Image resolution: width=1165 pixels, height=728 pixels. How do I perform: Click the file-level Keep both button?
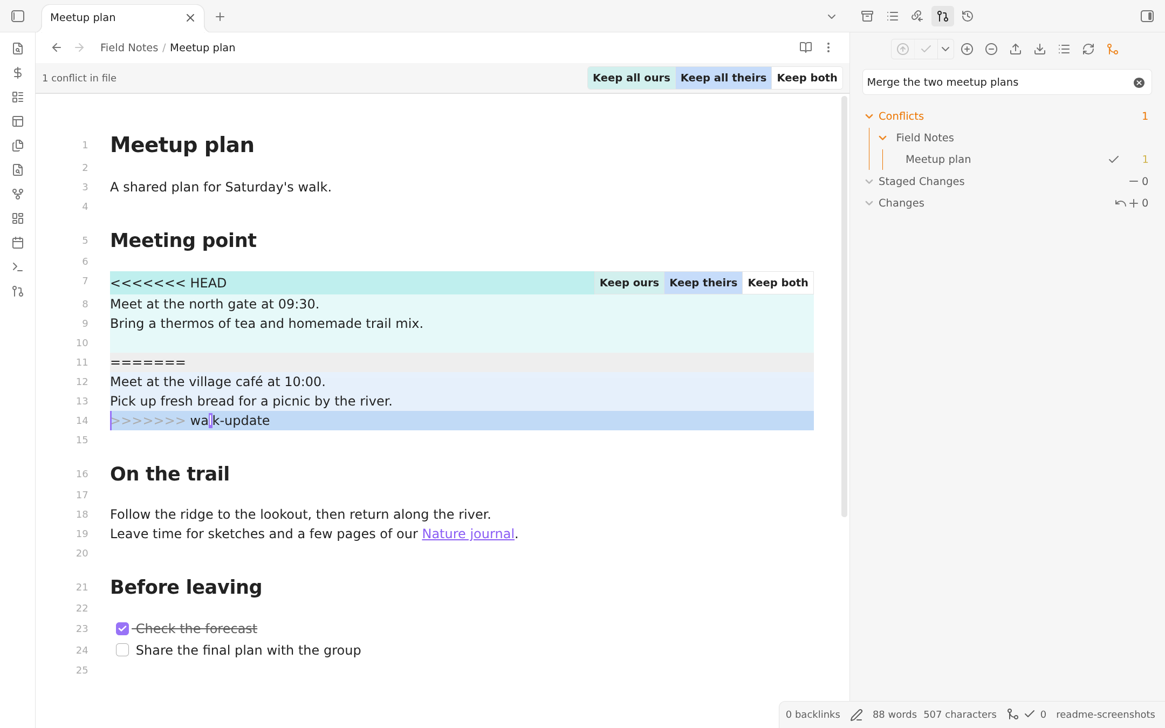[x=807, y=78]
